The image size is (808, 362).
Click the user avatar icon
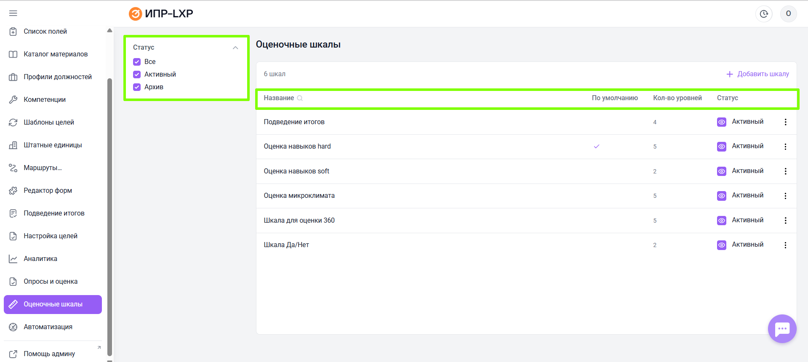pos(788,14)
